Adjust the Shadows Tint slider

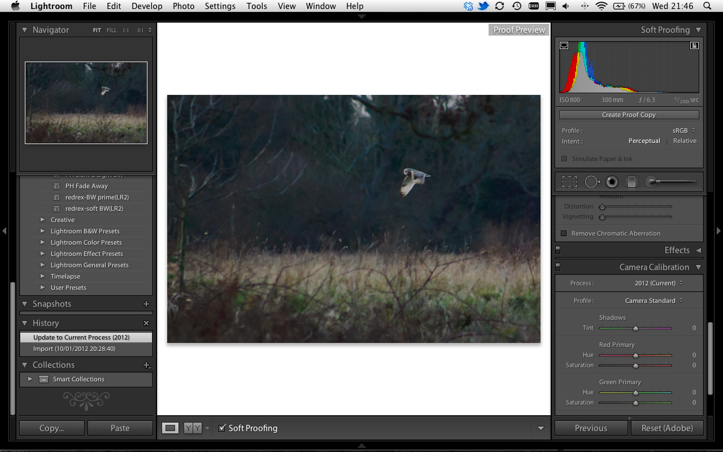(635, 328)
